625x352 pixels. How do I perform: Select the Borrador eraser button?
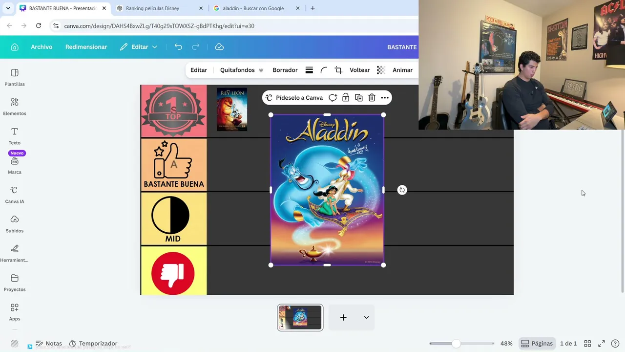[285, 70]
